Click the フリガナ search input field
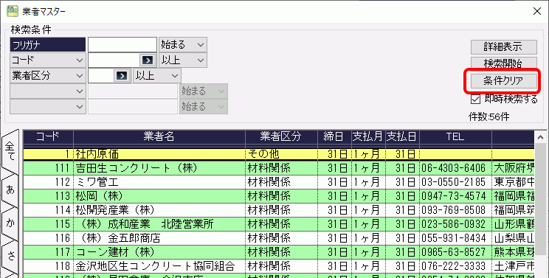 tap(122, 45)
